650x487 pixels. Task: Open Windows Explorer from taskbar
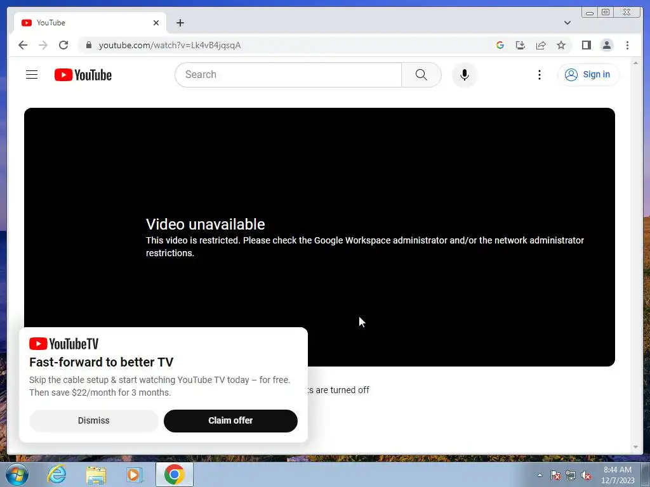pos(96,474)
